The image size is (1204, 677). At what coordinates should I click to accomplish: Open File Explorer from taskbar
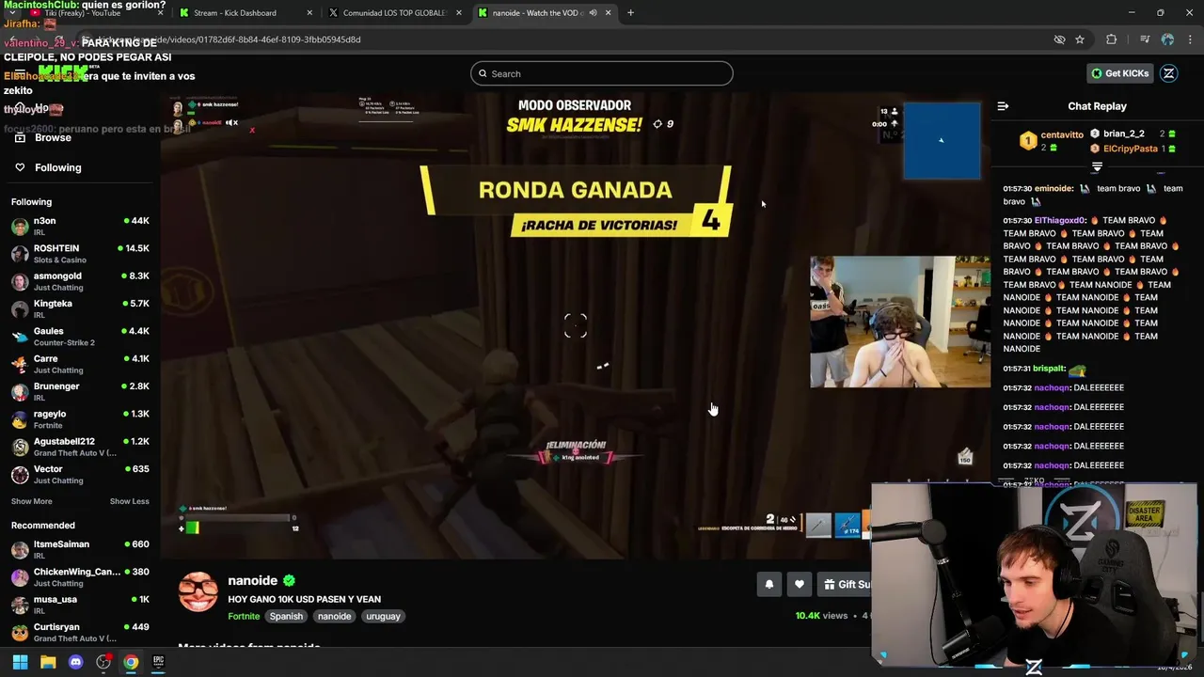coord(48,662)
